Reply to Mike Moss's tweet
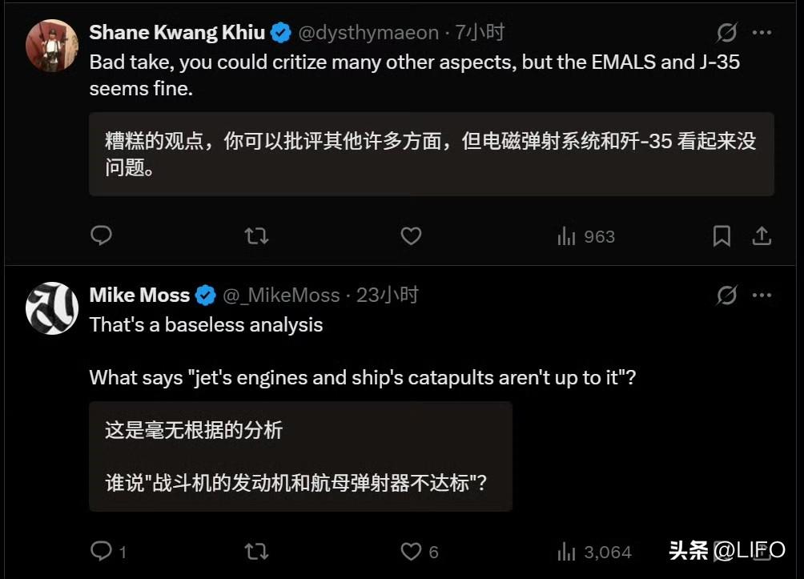 [x=101, y=552]
